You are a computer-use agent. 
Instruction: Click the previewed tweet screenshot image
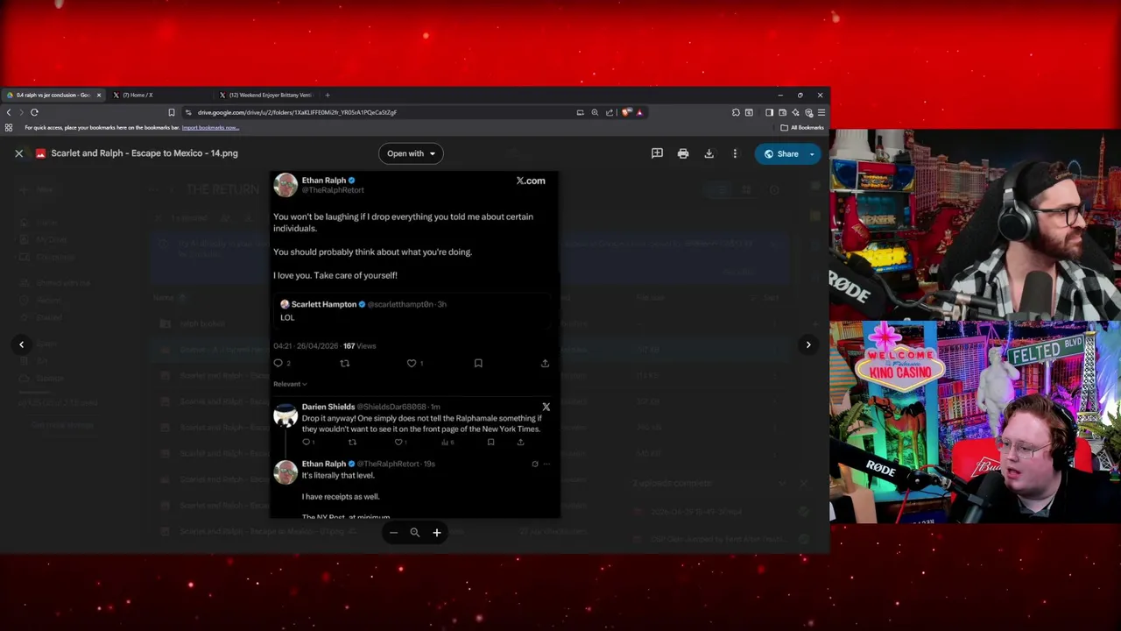click(x=414, y=344)
